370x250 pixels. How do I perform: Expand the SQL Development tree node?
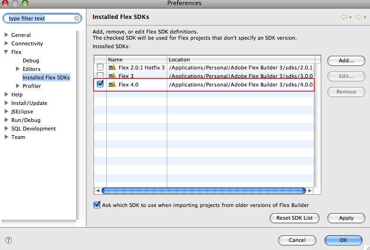click(x=6, y=129)
